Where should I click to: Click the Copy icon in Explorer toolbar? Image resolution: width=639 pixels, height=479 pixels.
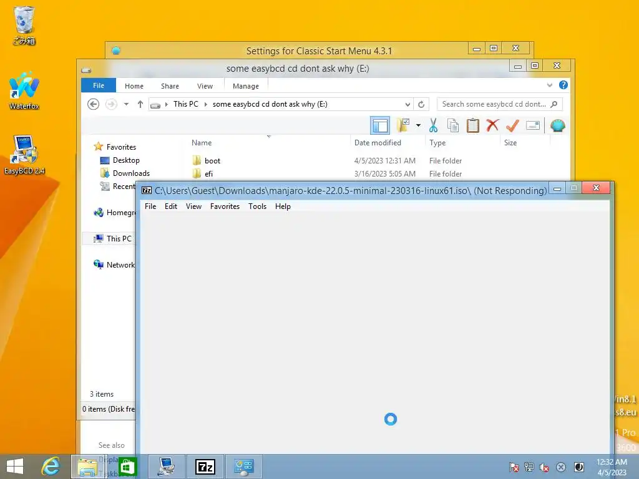[x=453, y=125]
